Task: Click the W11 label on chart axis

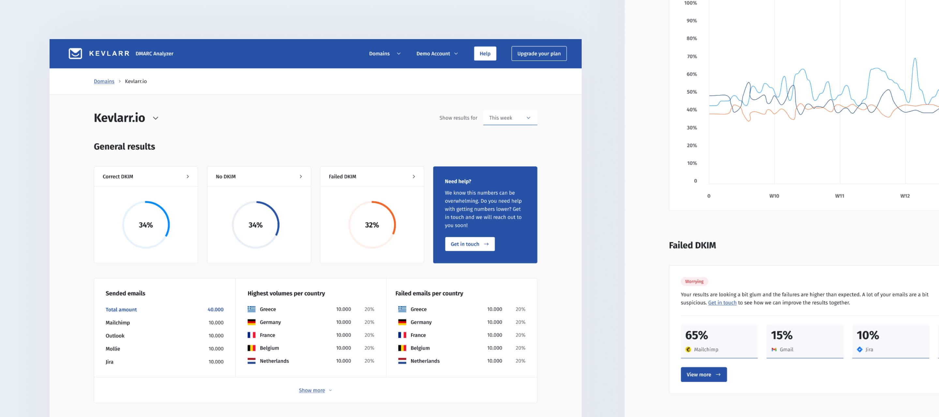Action: [840, 196]
